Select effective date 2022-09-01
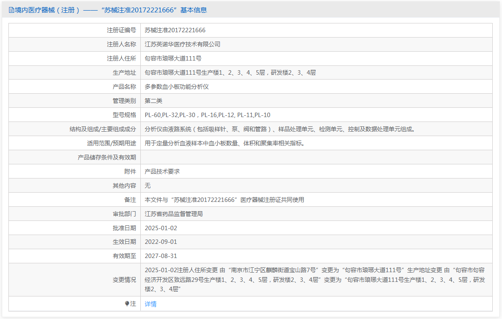The width and height of the screenshot is (502, 319). [x=161, y=242]
